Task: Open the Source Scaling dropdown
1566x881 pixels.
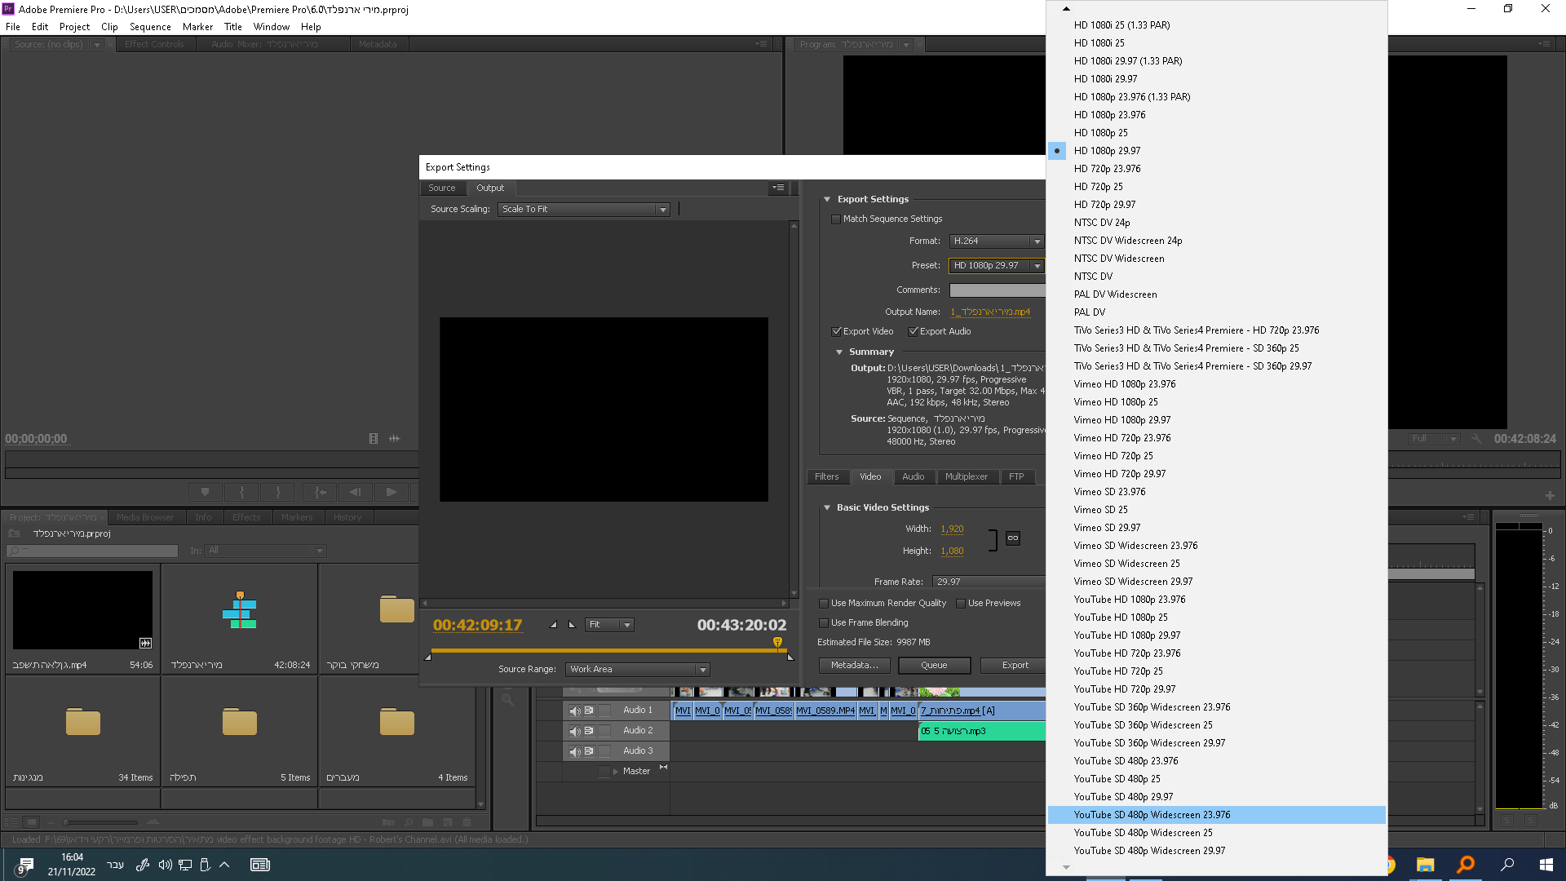Action: pos(583,210)
